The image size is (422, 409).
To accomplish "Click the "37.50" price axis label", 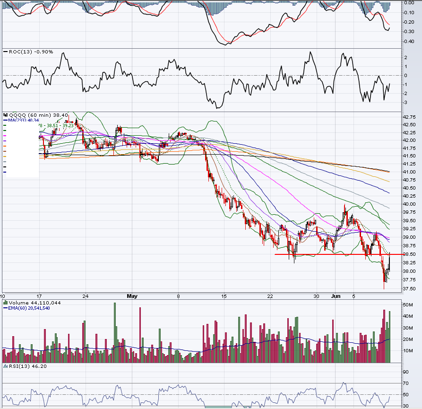I will click(x=409, y=288).
